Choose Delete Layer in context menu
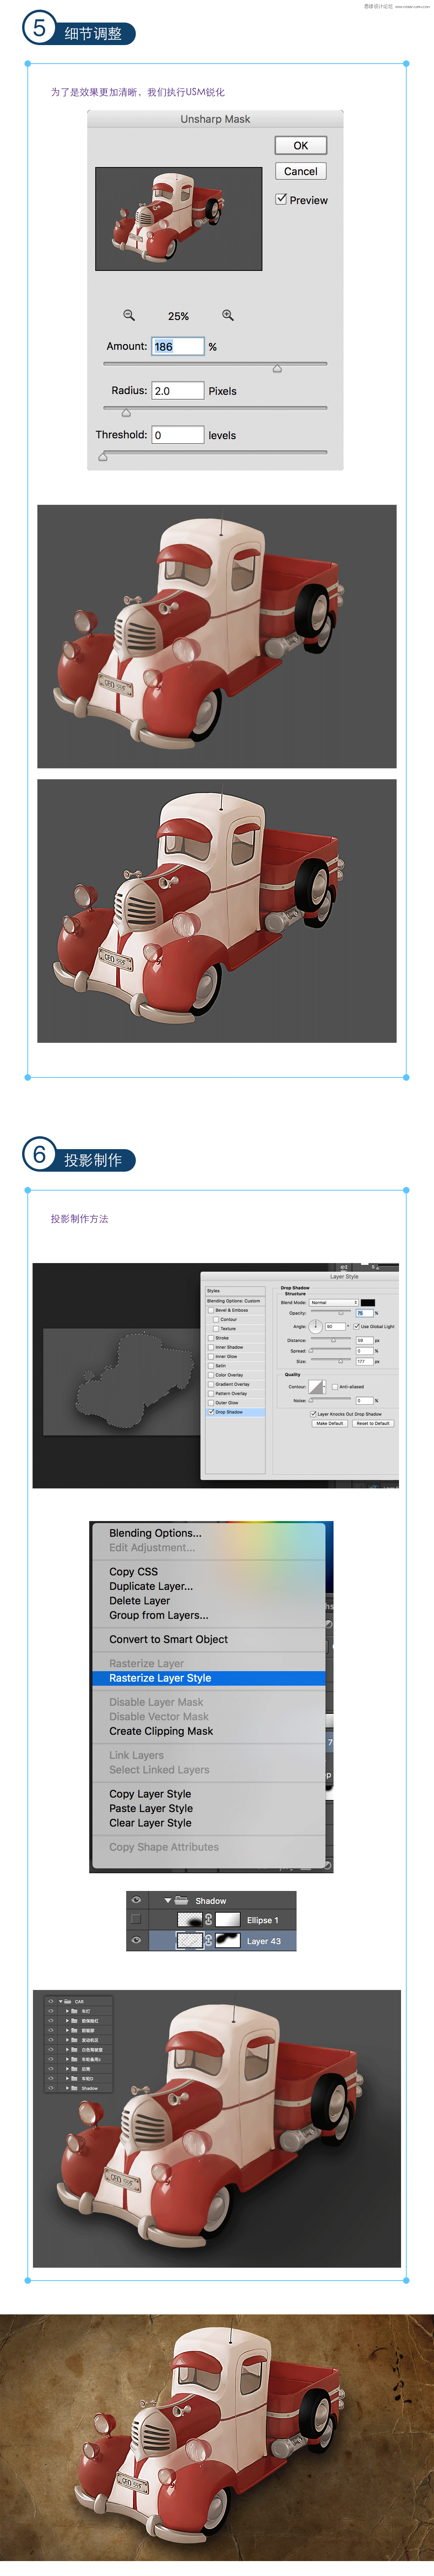Screen dimensions: 434x2576 [x=140, y=1601]
